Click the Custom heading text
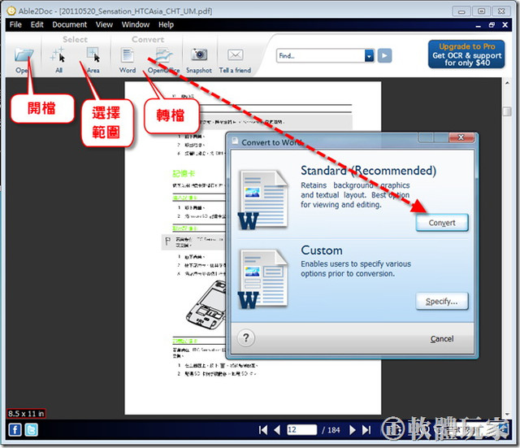 [322, 250]
